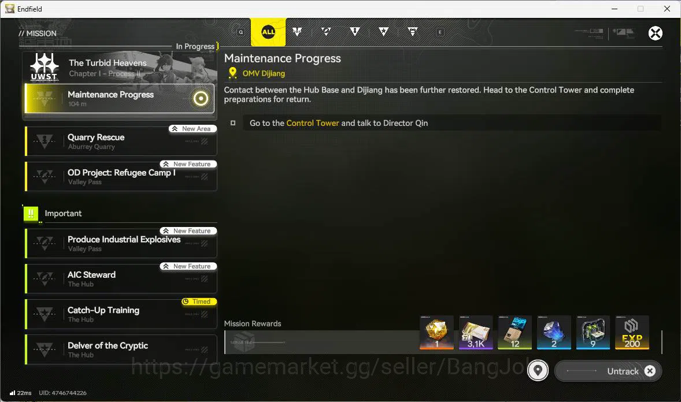View the golden gem reward item
Viewport: 681px width, 402px height.
tap(436, 333)
